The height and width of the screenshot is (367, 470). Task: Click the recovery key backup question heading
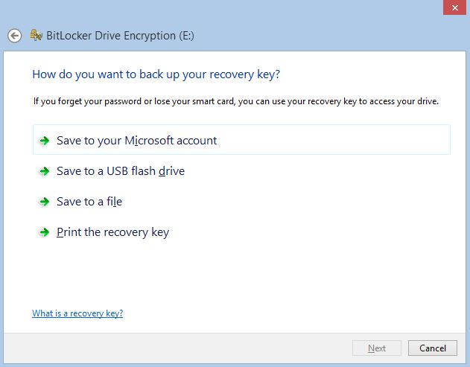point(156,74)
